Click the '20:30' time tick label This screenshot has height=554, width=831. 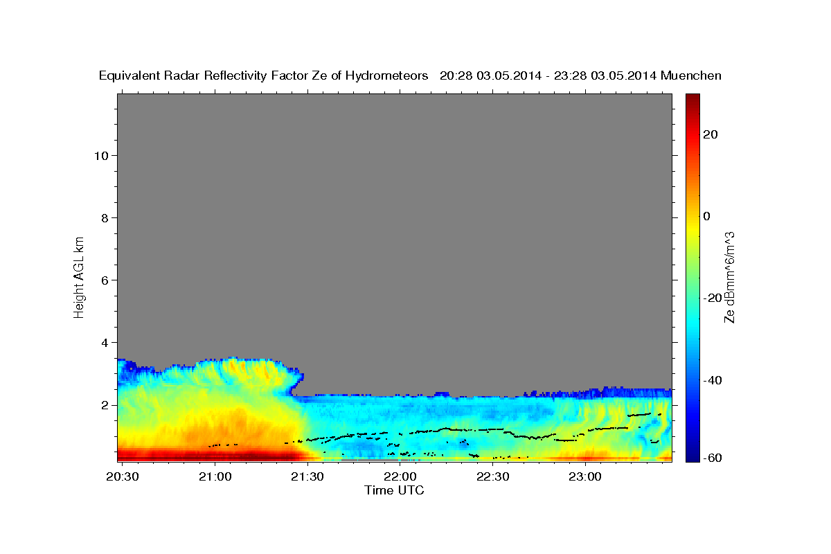point(123,476)
